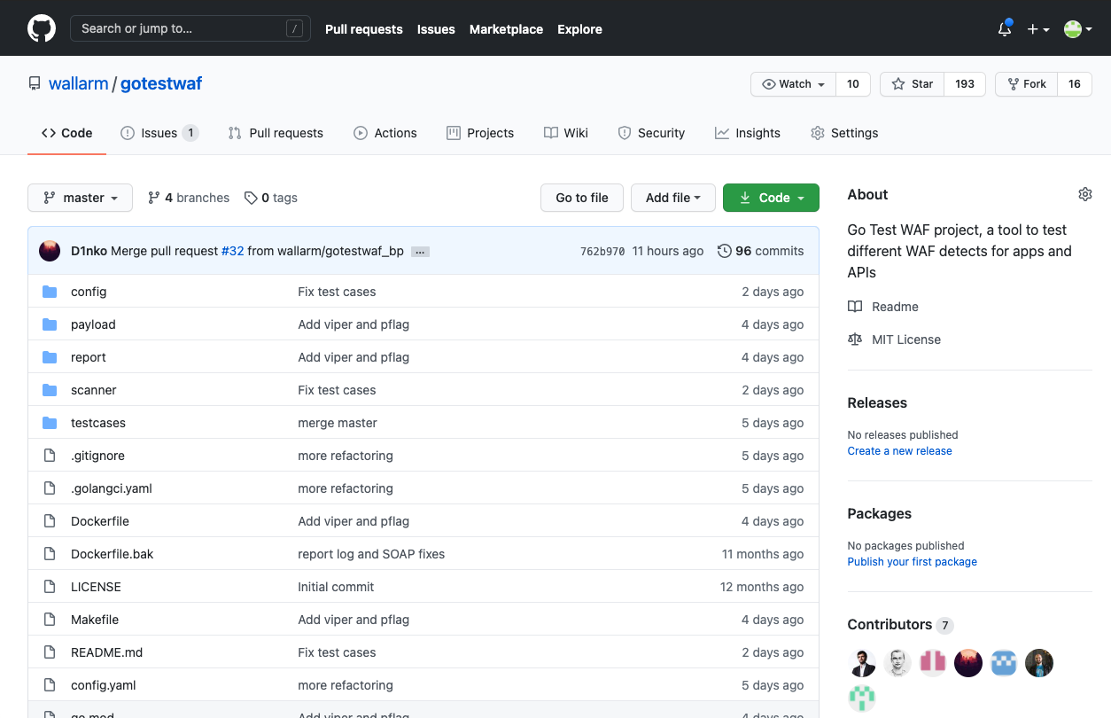Open the wallarm owner link
The image size is (1111, 718).
point(78,84)
